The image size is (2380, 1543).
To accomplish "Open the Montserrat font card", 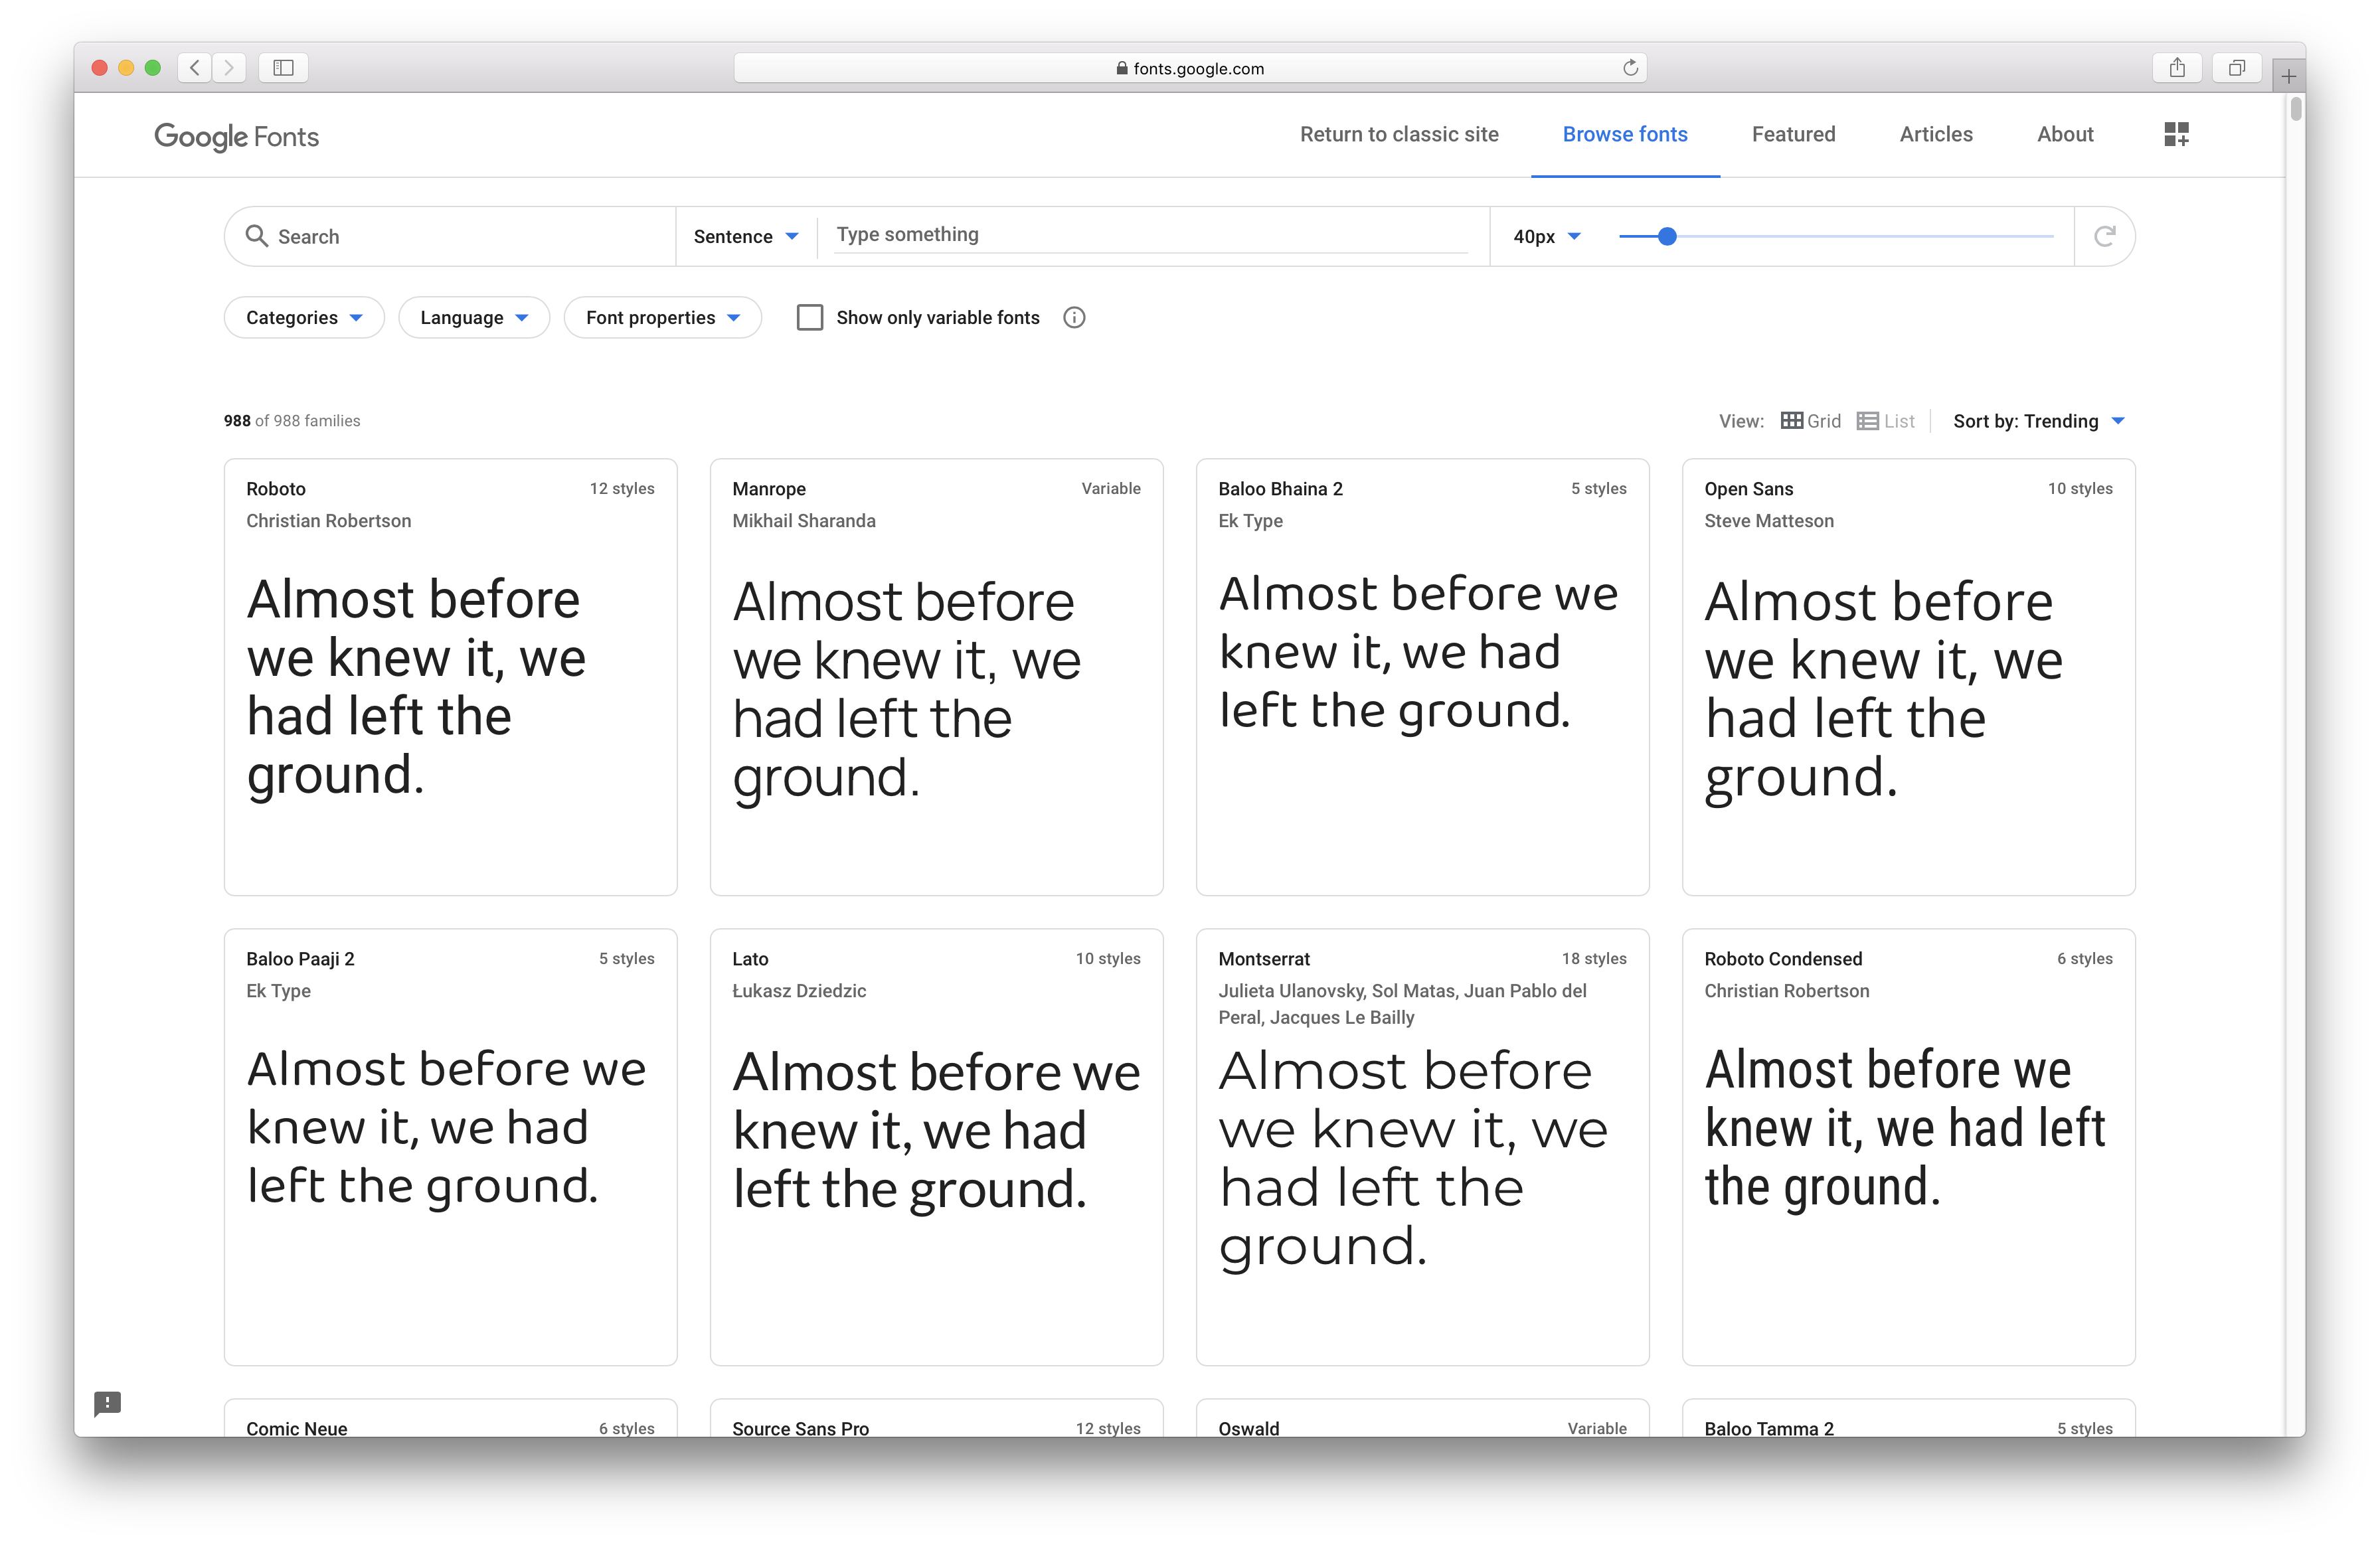I will [1421, 1146].
